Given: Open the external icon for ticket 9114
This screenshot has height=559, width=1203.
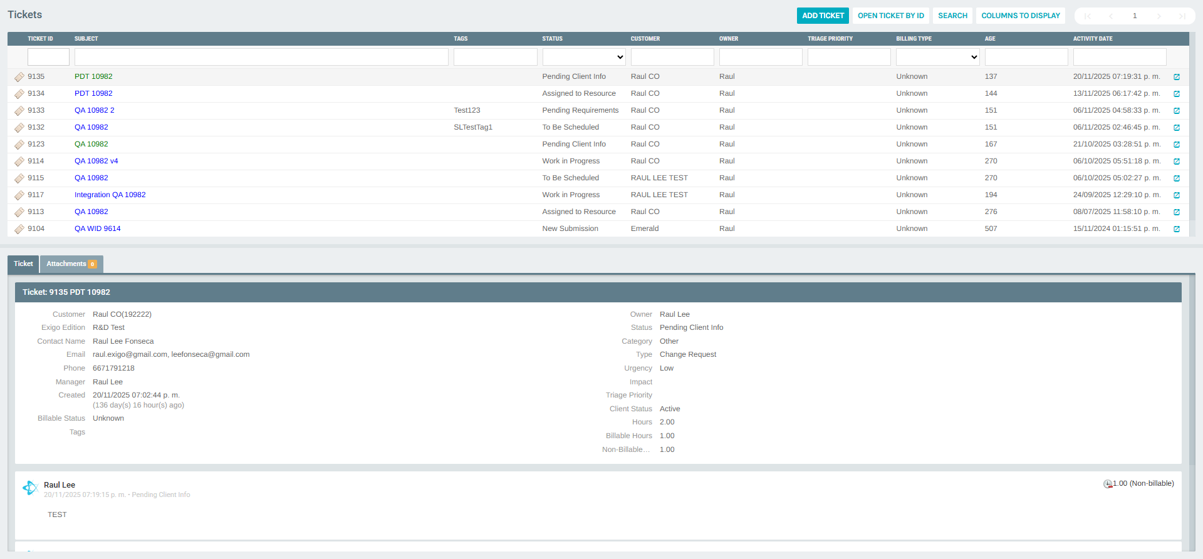Looking at the screenshot, I should (1176, 162).
